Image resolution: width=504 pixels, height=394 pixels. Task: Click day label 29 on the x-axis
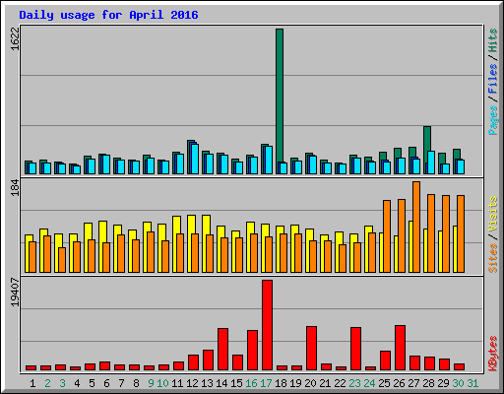click(443, 383)
